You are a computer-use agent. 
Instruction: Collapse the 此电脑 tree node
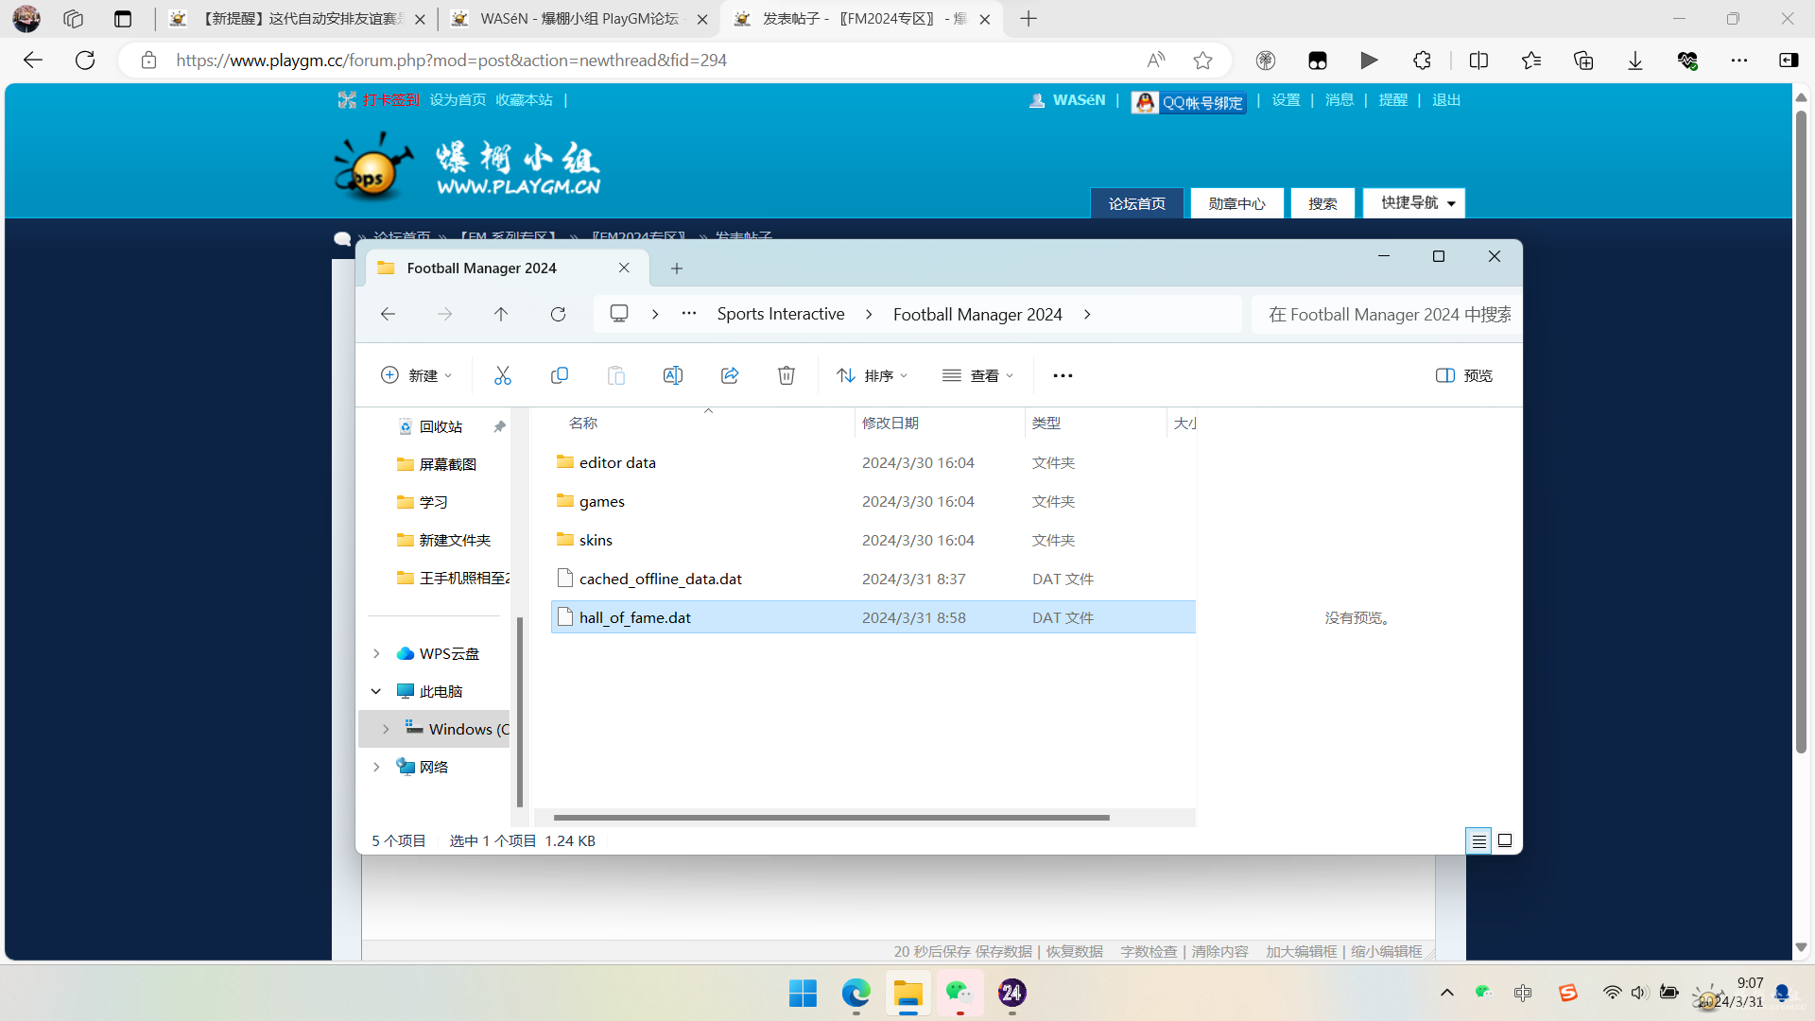coord(376,691)
